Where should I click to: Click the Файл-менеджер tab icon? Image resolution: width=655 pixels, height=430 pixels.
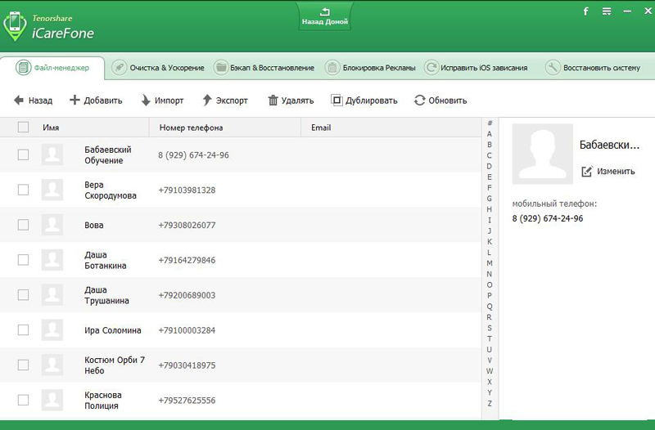(x=24, y=67)
